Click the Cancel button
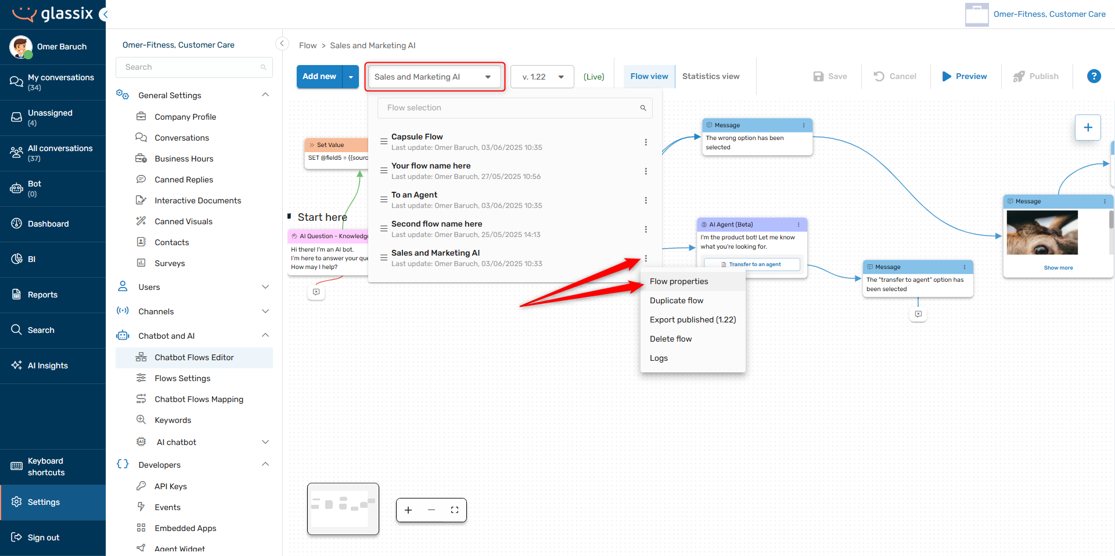The width and height of the screenshot is (1115, 556). (895, 76)
